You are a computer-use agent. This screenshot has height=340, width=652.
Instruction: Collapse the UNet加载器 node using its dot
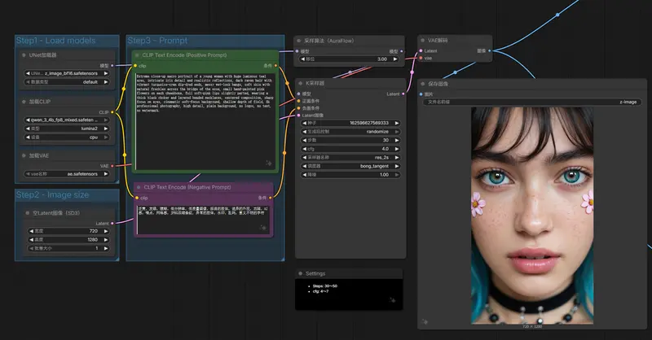[24, 55]
